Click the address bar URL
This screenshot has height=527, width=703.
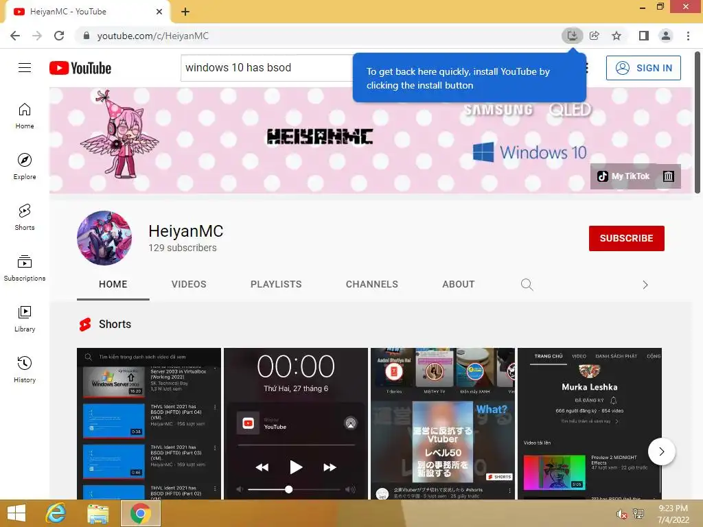click(x=153, y=36)
